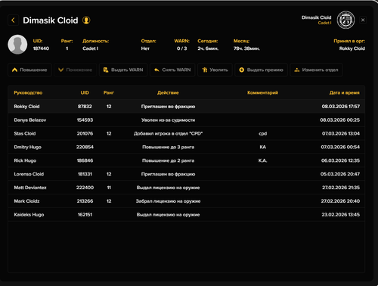Viewport: 378px width, 286px height.
Task: Click Выдать WARN button
Action: [123, 70]
